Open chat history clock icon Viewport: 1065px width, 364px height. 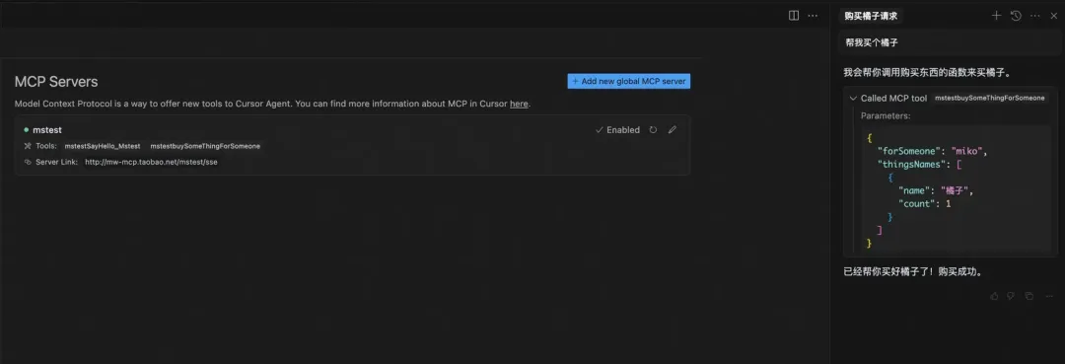[1016, 16]
